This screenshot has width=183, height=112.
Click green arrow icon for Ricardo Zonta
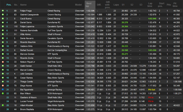click(x=3, y=58)
